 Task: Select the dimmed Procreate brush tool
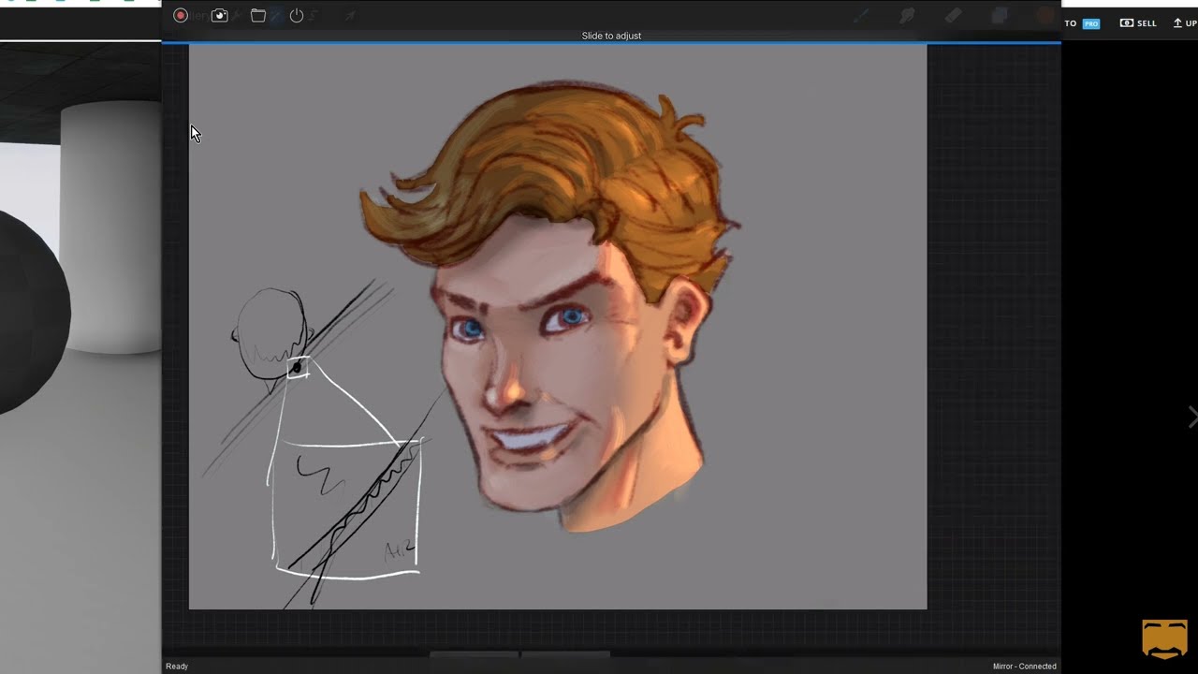pos(861,15)
